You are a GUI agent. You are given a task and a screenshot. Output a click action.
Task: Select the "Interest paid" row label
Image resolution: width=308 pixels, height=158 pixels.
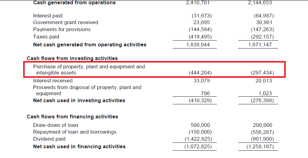tap(48, 16)
